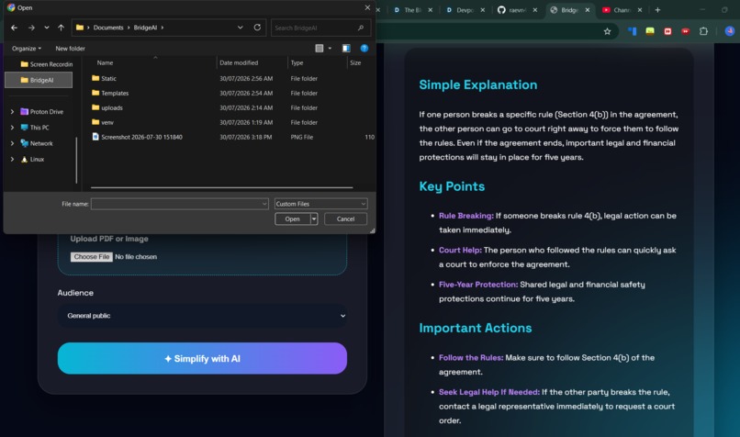The image size is (740, 437).
Task: Click the File name input box
Action: 179,204
